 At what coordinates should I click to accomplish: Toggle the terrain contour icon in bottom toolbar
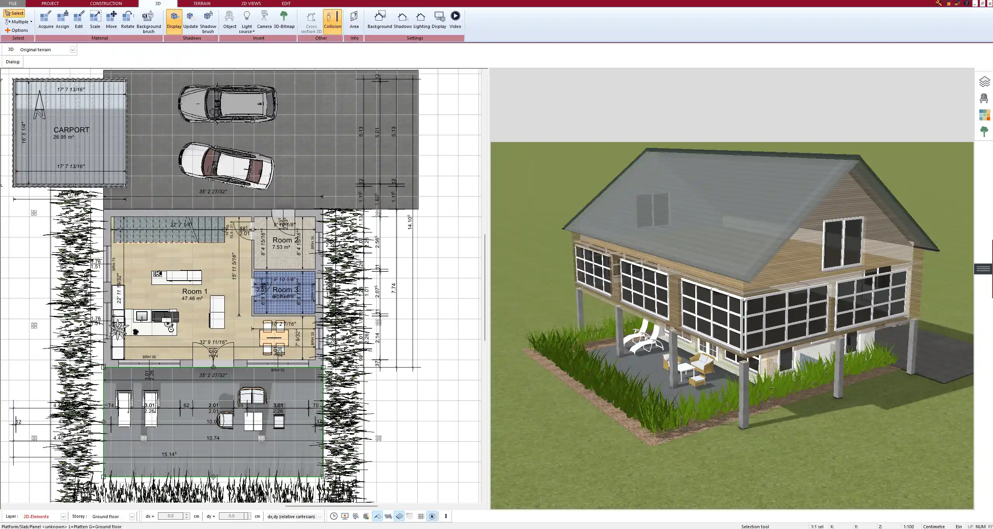point(410,516)
